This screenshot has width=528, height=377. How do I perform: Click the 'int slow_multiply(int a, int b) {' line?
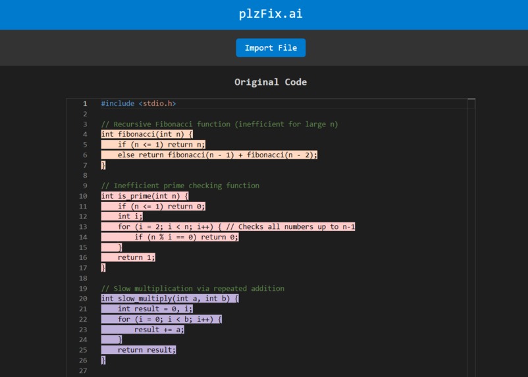coord(170,299)
